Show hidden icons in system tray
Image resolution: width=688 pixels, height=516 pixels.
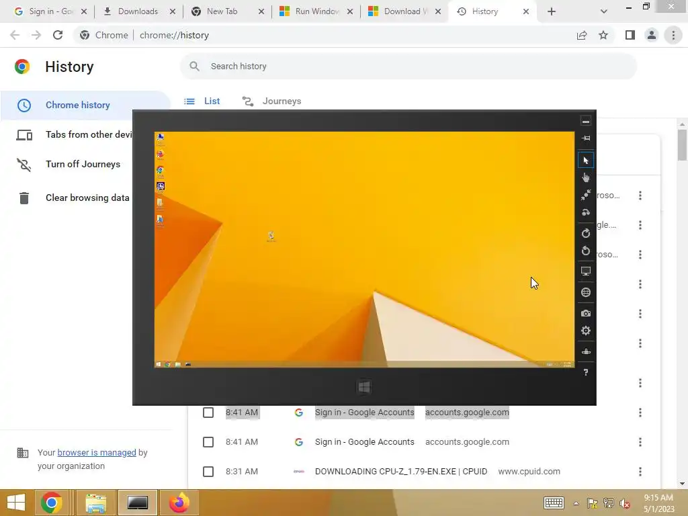click(576, 503)
